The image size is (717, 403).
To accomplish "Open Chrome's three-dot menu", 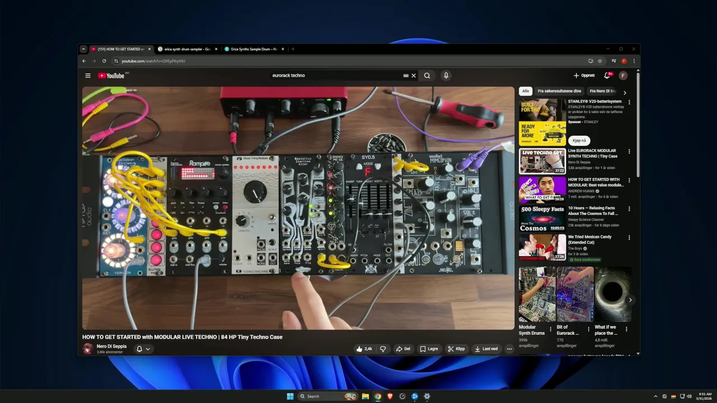I will point(634,61).
